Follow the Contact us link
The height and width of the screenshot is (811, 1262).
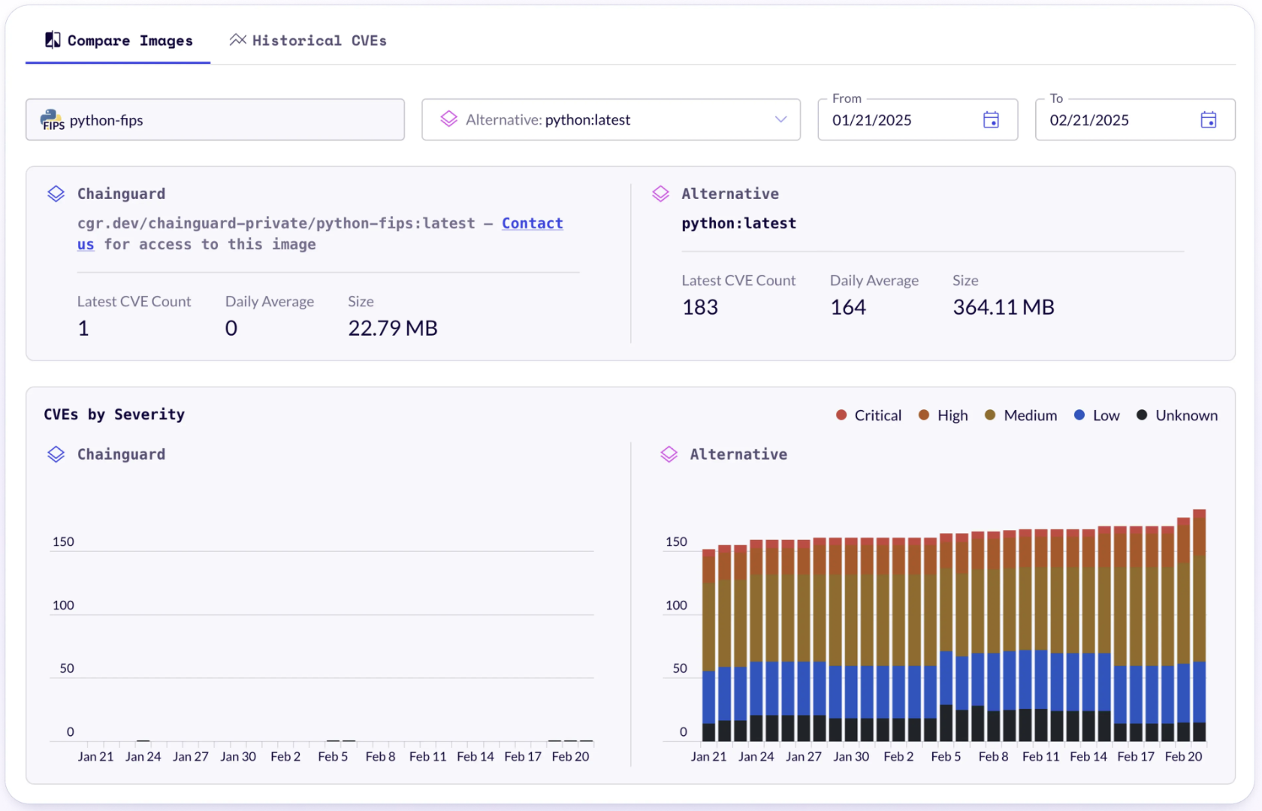533,223
